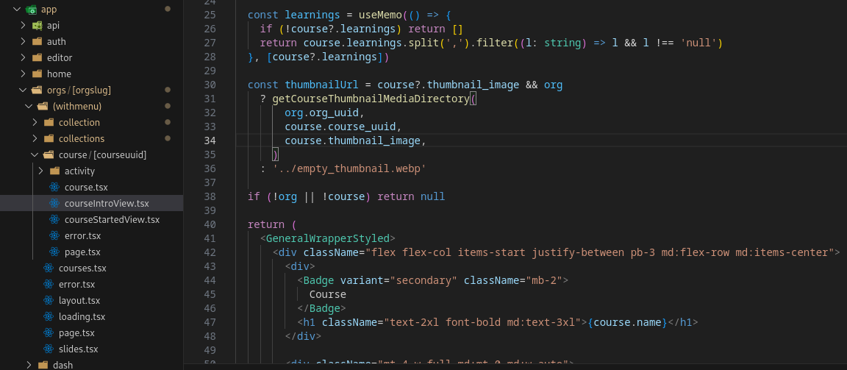Image resolution: width=847 pixels, height=370 pixels.
Task: Click getCourseThumbnailMediaDirectory function call
Action: pos(371,99)
